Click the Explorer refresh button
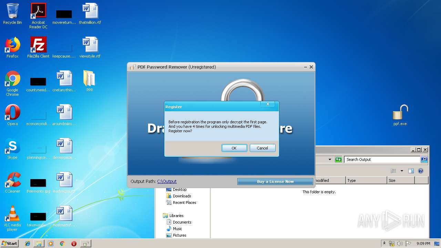 point(338,159)
